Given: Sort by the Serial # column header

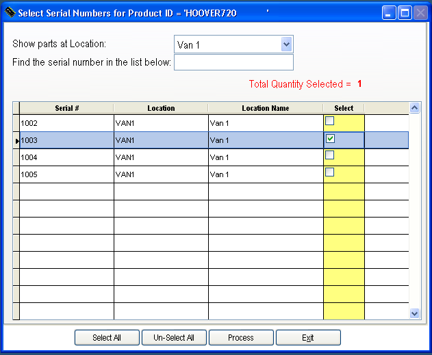Looking at the screenshot, I should [66, 108].
